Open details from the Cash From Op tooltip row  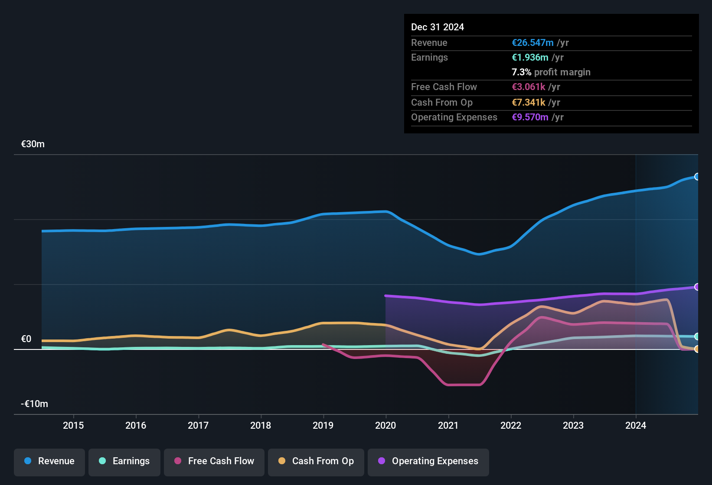click(485, 102)
